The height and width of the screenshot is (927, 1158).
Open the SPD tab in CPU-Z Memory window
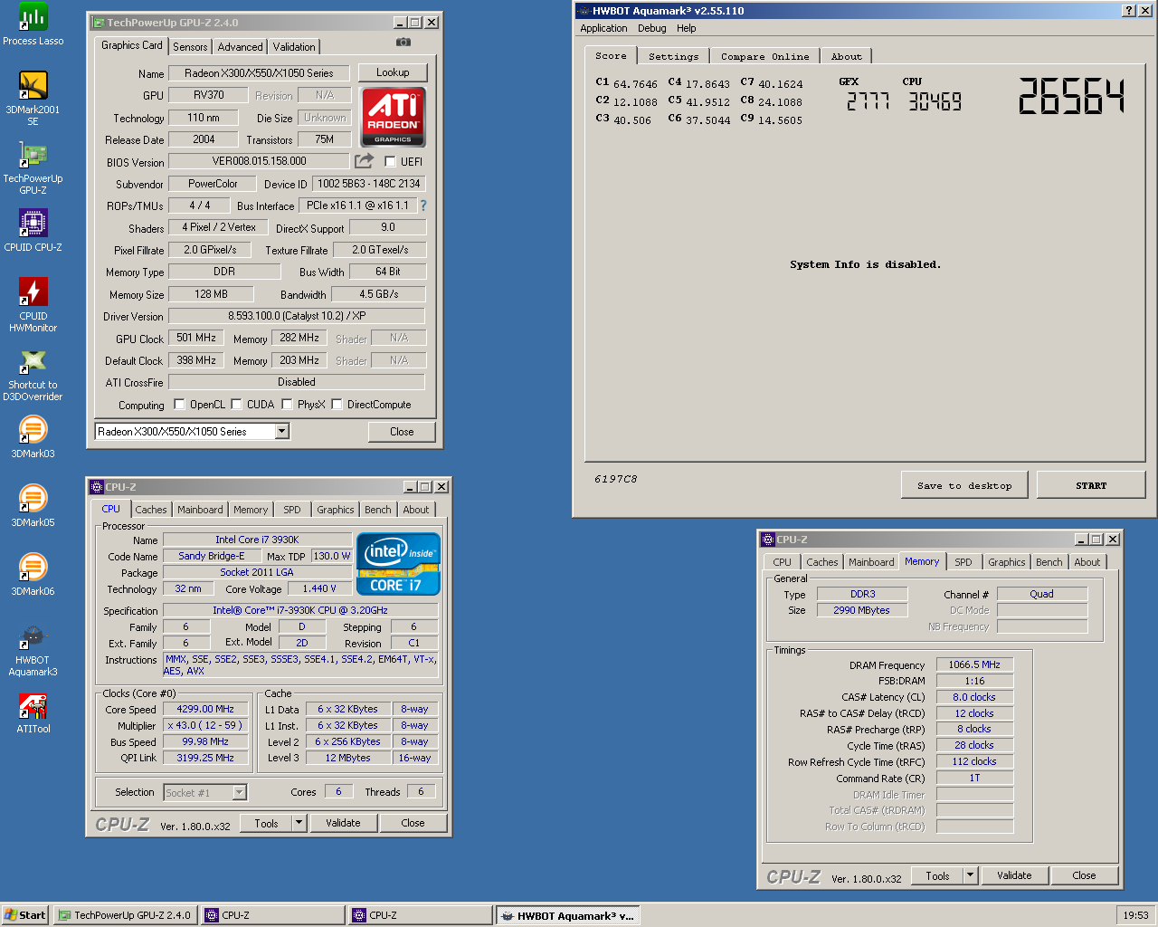point(963,562)
